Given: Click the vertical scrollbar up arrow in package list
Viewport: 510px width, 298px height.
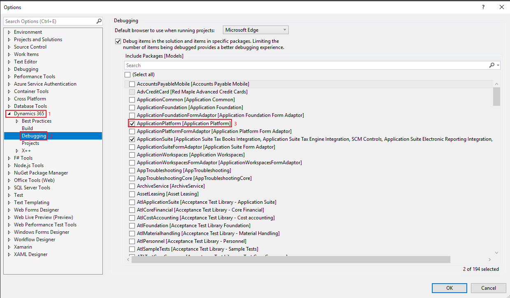Looking at the screenshot, I should [496, 84].
